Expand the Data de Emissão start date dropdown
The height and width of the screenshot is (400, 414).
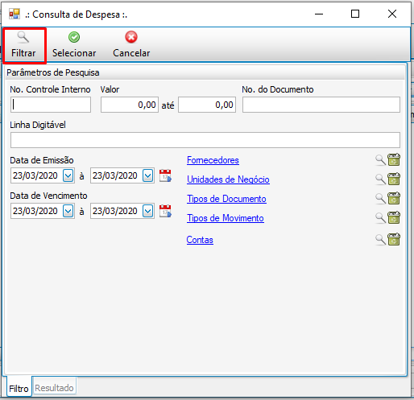68,175
